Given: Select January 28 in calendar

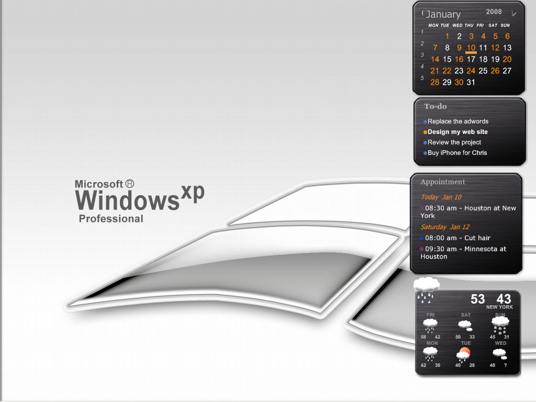Looking at the screenshot, I should pyautogui.click(x=435, y=82).
